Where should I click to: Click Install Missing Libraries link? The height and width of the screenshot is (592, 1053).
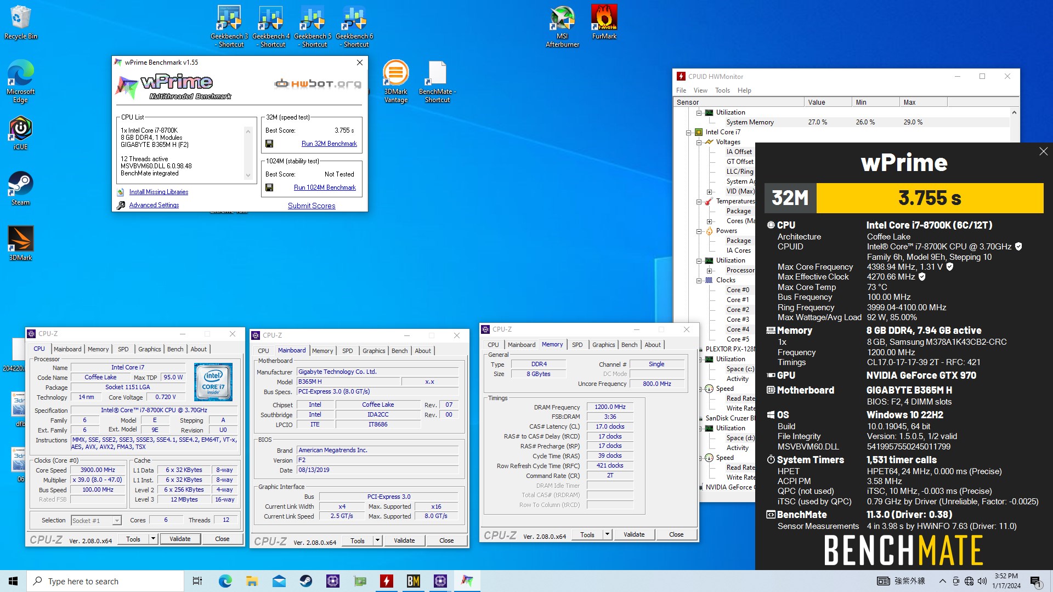tap(158, 192)
